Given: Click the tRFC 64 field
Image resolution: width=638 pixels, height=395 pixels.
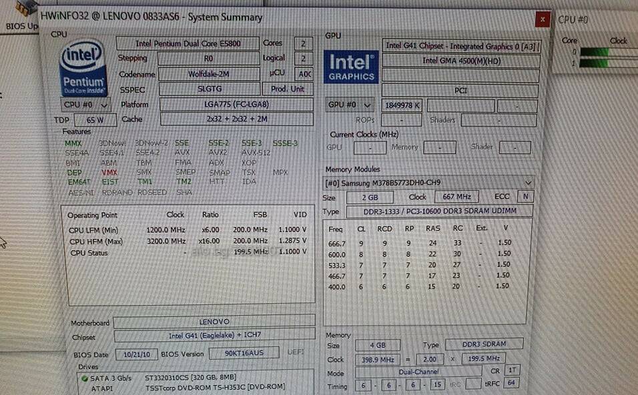Looking at the screenshot, I should pyautogui.click(x=511, y=383).
